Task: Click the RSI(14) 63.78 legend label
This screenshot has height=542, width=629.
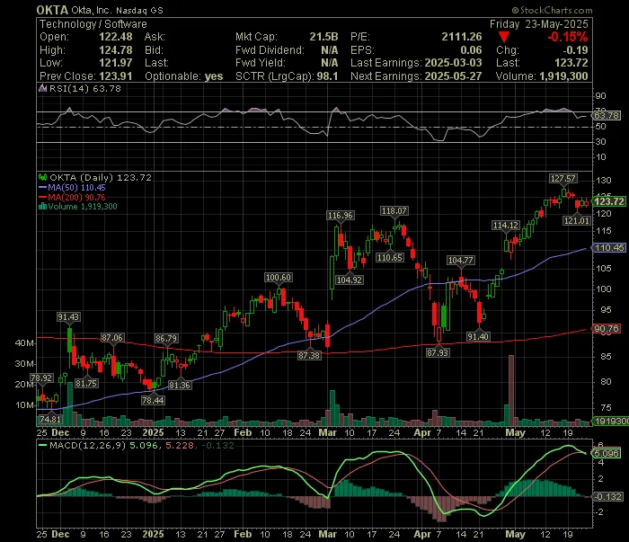Action: (x=85, y=89)
